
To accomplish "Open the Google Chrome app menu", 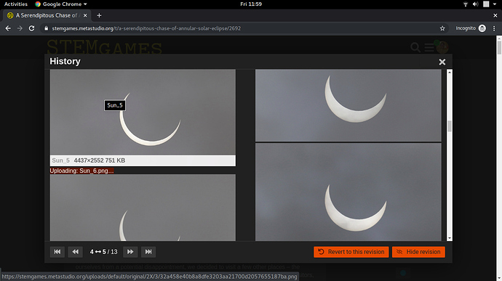I will (x=61, y=4).
